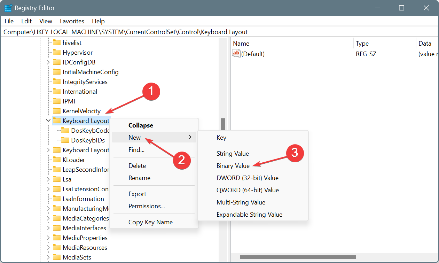This screenshot has width=439, height=263.
Task: Expand the Keyboard Layouts key below DosKeybIDs
Action: click(48, 150)
